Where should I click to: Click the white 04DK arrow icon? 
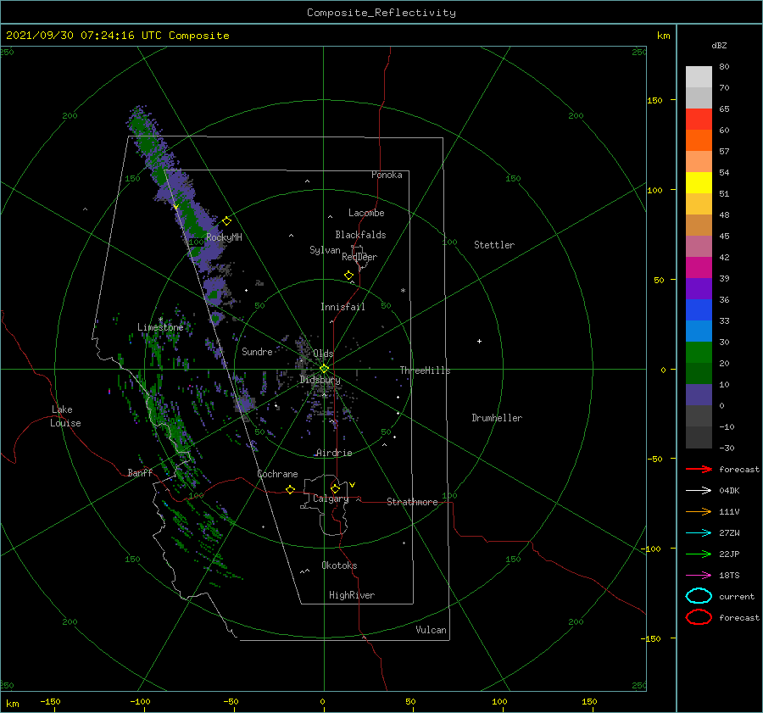click(x=699, y=490)
